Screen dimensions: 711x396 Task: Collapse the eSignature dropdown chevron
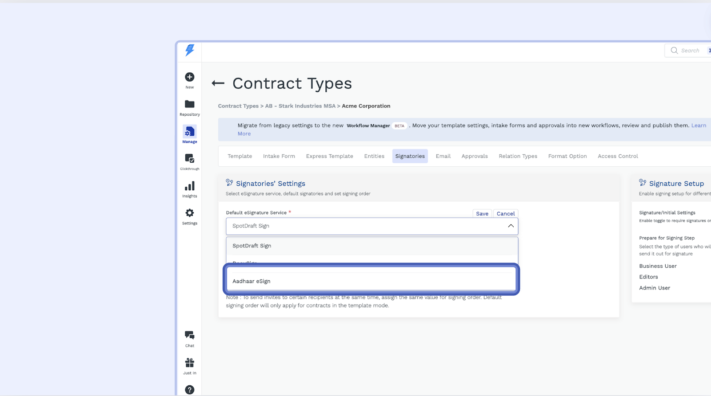pos(511,226)
